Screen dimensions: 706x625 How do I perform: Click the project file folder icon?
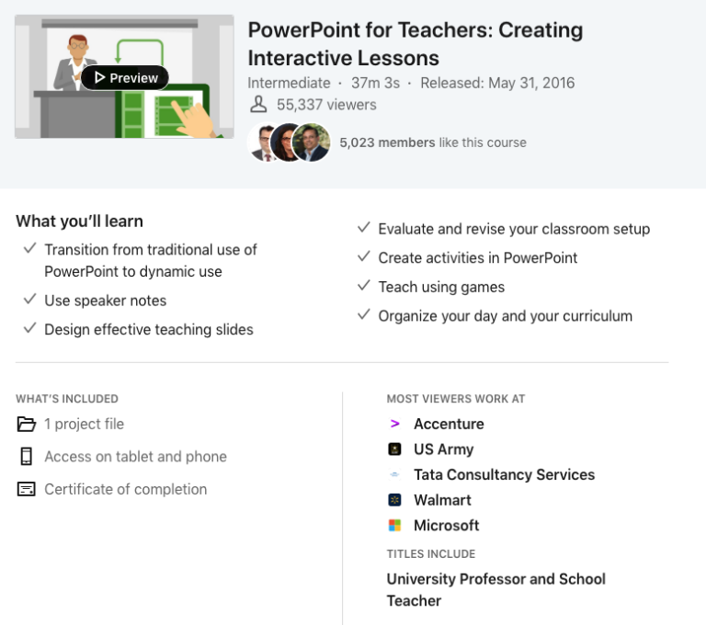coord(26,424)
